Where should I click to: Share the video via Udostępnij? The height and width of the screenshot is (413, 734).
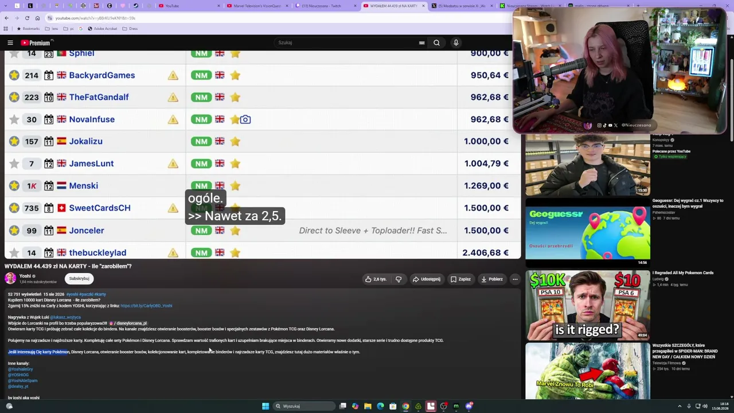426,279
